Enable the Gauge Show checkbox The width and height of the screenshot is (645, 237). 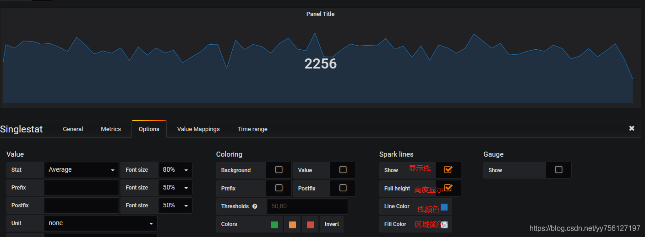(x=558, y=169)
